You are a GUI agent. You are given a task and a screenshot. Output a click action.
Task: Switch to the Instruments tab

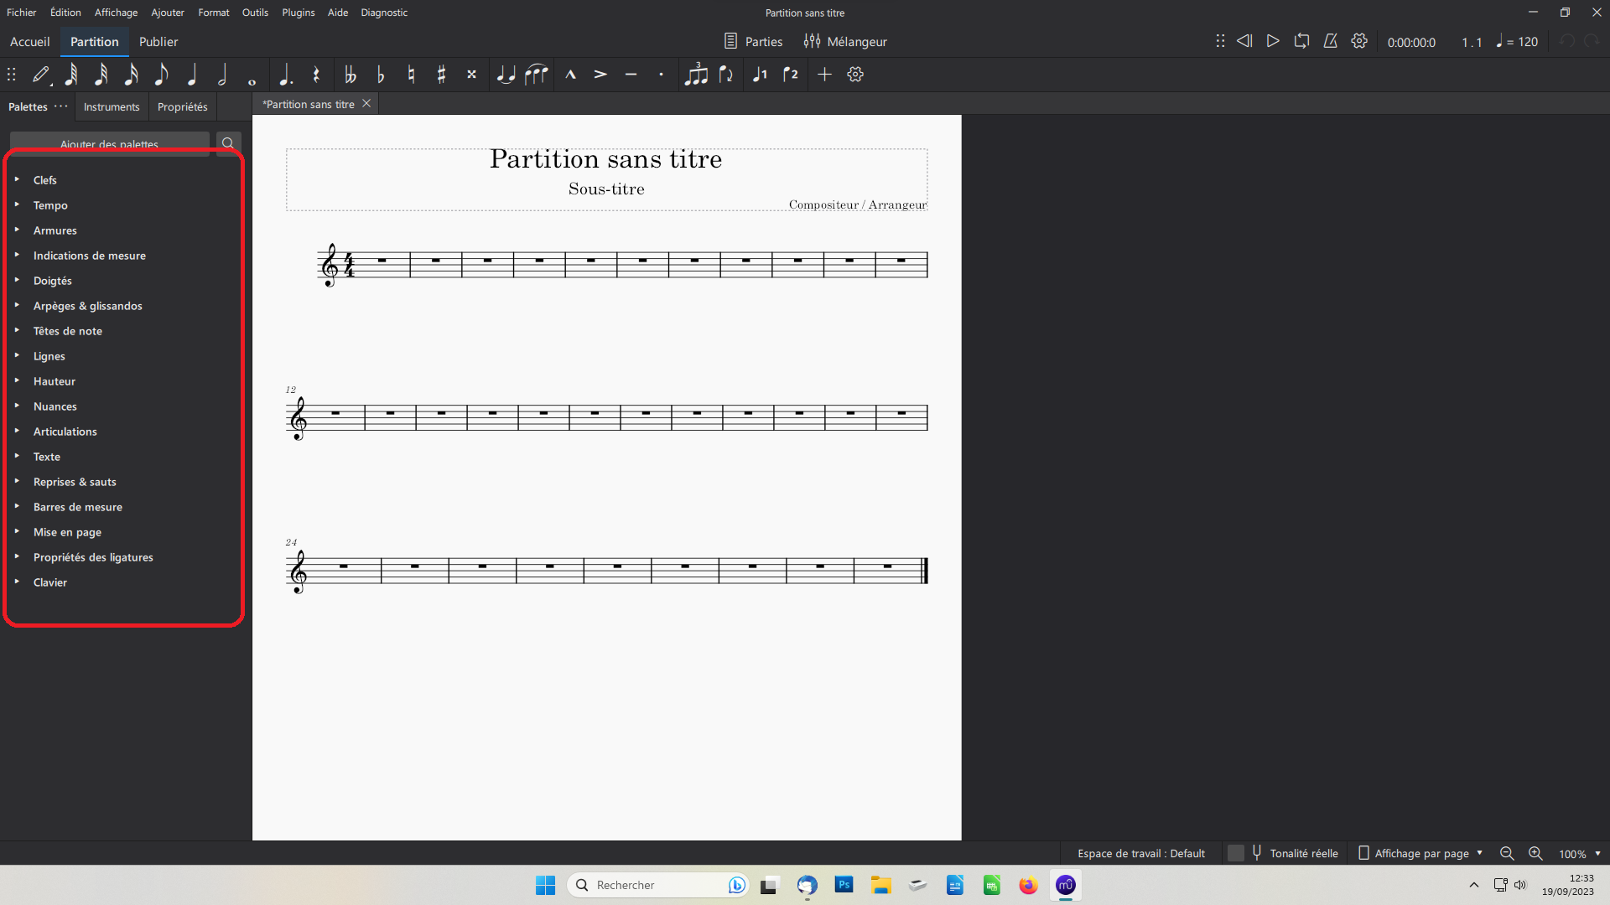[111, 106]
